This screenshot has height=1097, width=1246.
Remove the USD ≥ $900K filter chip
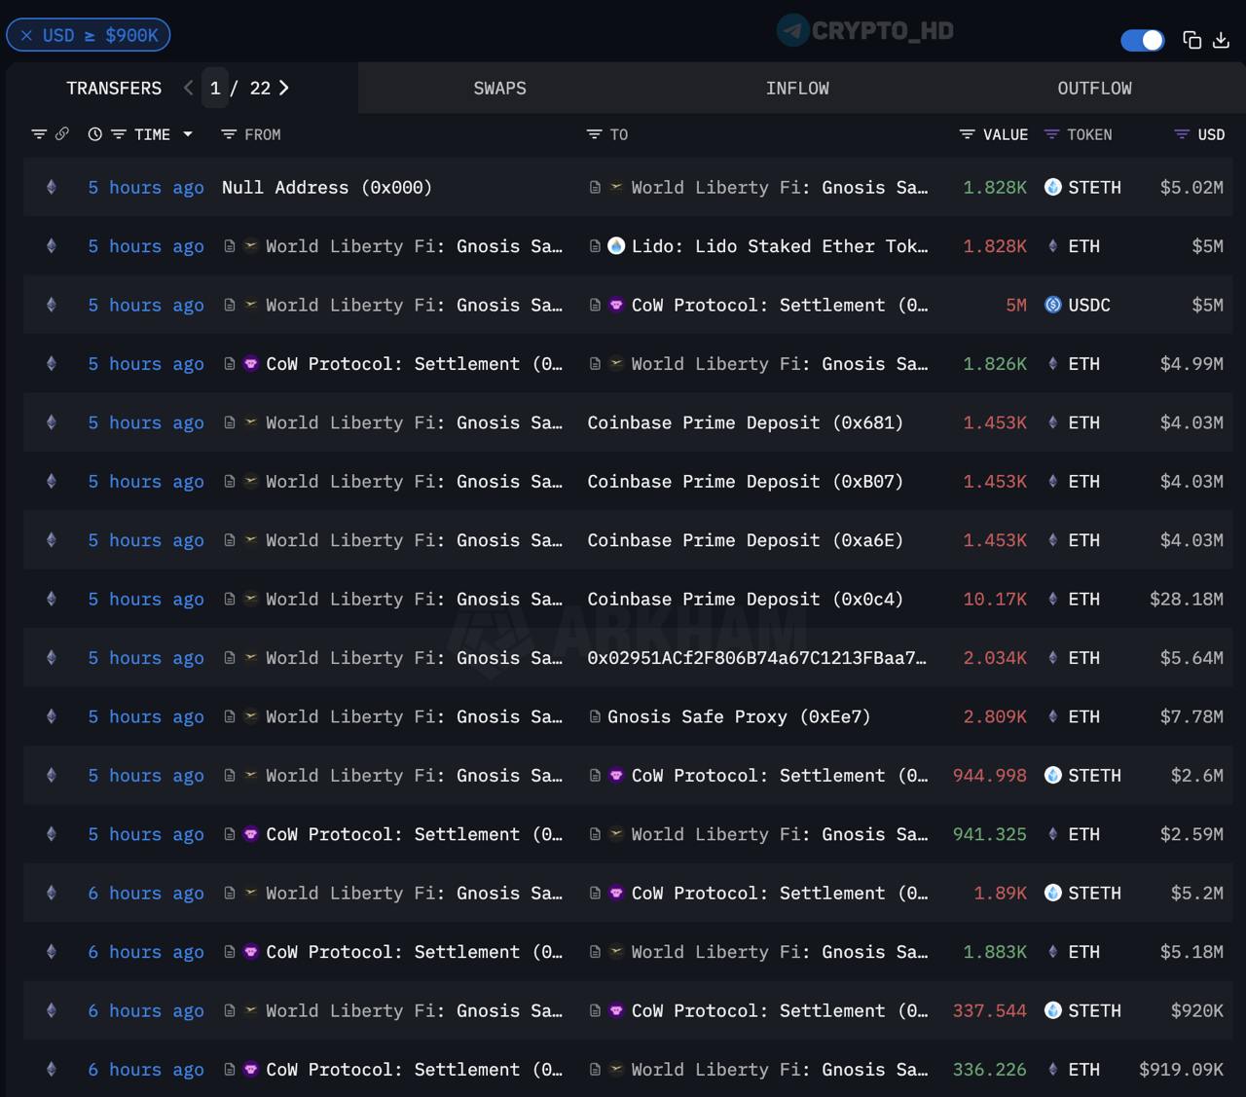[26, 35]
